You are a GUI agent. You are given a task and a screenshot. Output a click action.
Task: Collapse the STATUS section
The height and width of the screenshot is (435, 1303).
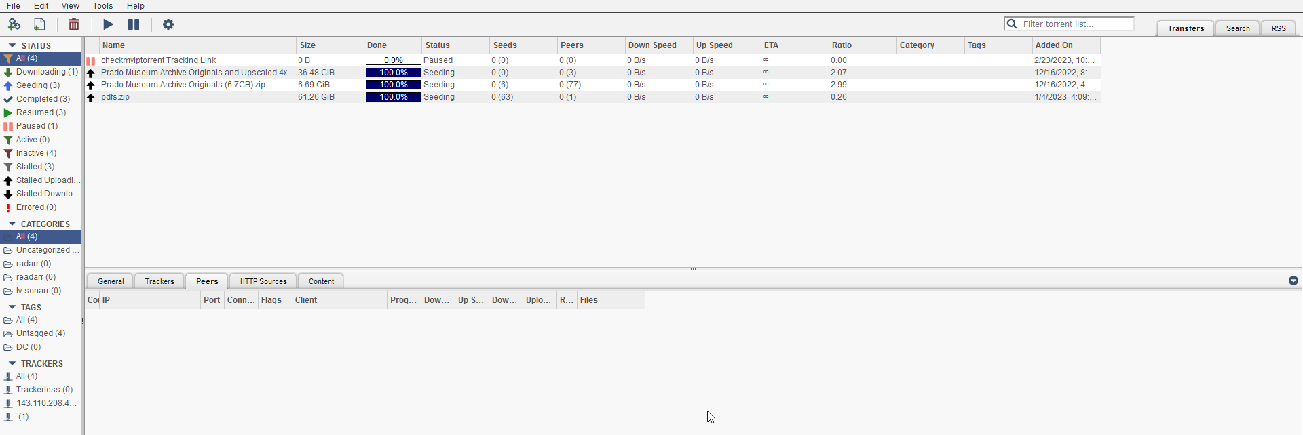pyautogui.click(x=12, y=45)
